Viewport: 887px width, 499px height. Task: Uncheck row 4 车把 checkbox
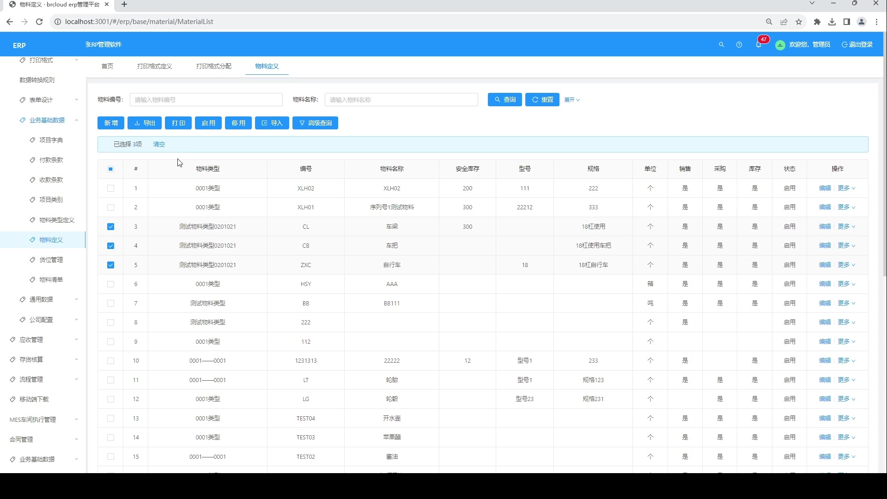(110, 246)
